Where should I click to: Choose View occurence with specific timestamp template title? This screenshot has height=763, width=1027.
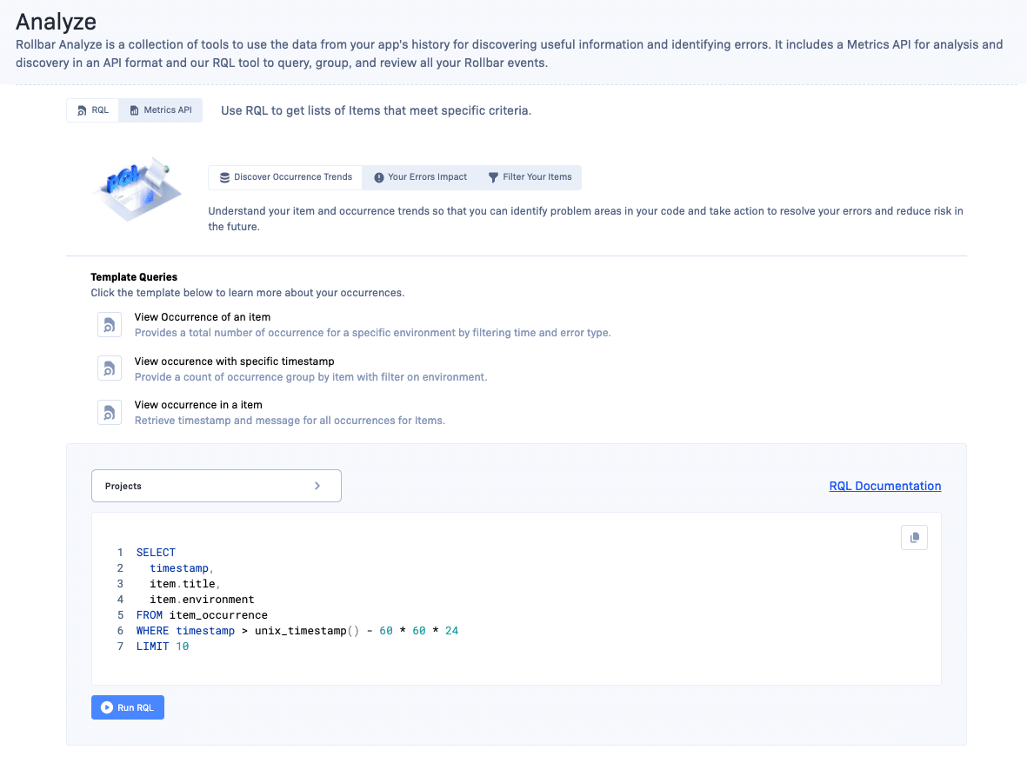(x=234, y=361)
